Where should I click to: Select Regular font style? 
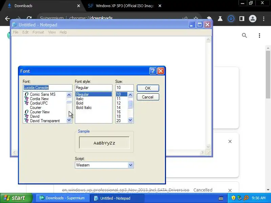pyautogui.click(x=93, y=94)
